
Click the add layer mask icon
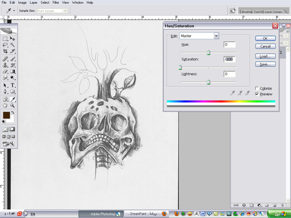(252, 205)
